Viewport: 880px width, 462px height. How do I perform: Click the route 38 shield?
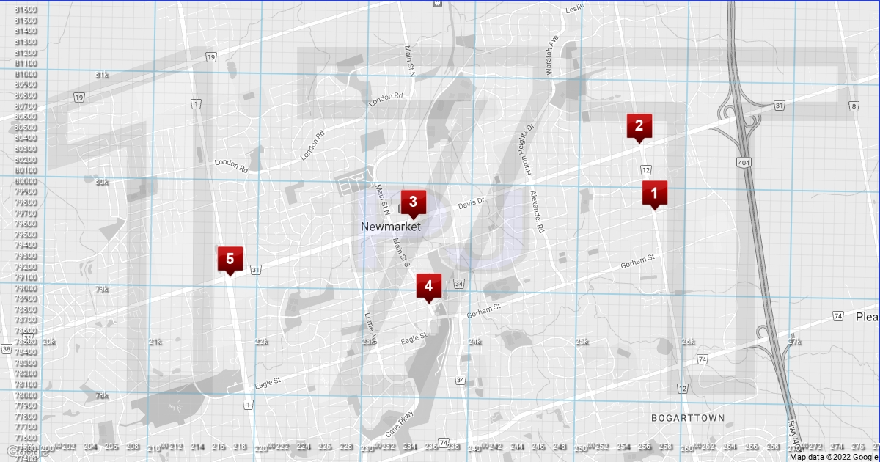pos(6,349)
